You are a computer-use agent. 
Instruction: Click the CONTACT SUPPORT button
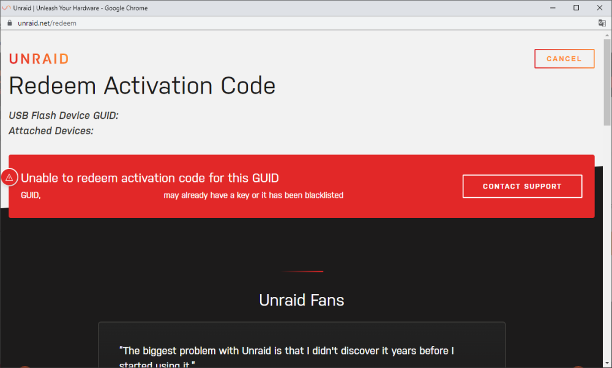522,186
